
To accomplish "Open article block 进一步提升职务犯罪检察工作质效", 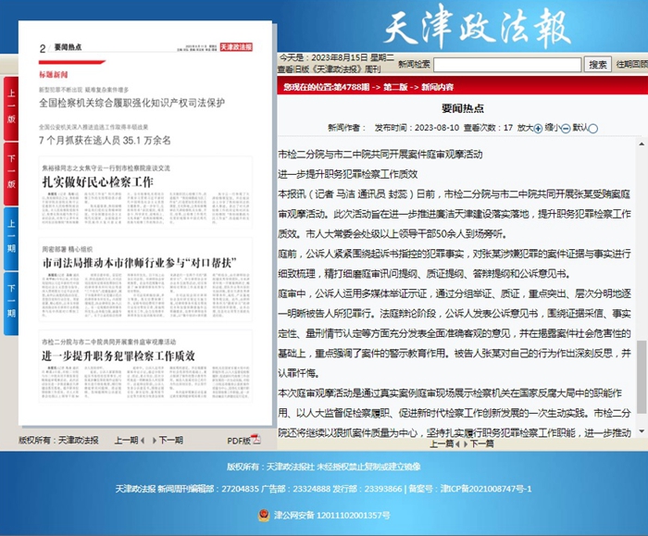I will coord(145,366).
